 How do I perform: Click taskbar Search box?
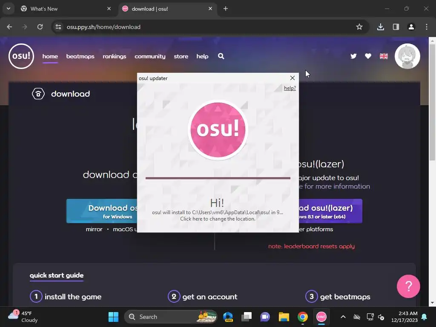point(170,317)
